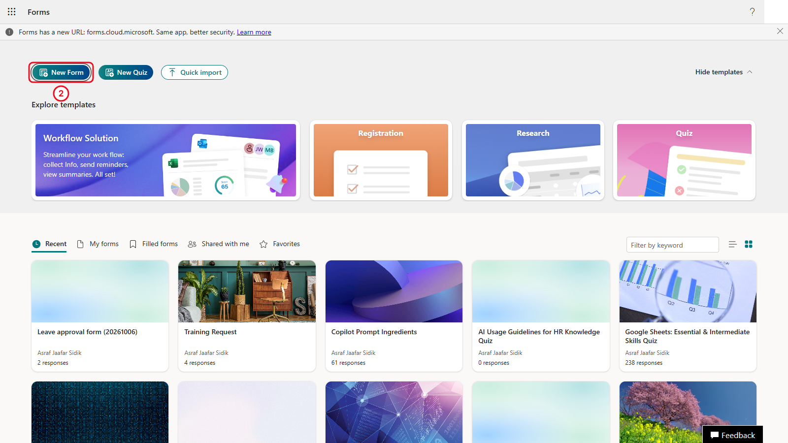Click '2 responses' under Leave approval form
The image size is (788, 443).
(x=53, y=363)
